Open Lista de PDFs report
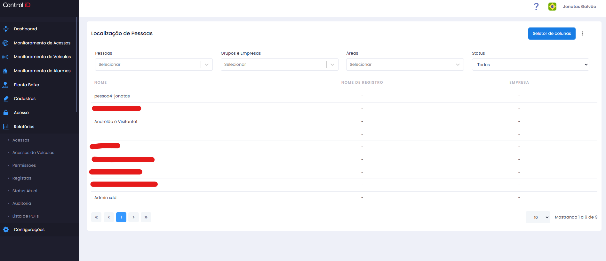Screen dimensions: 606x261 [x=26, y=216]
